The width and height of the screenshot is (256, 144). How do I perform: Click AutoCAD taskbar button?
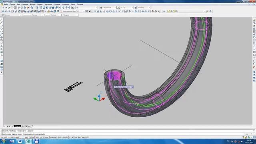[x=28, y=141]
